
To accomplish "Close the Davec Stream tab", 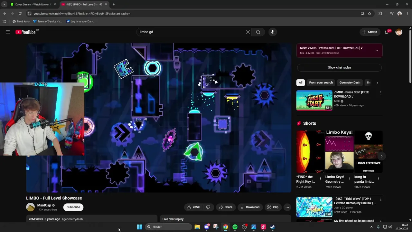I will [x=55, y=5].
